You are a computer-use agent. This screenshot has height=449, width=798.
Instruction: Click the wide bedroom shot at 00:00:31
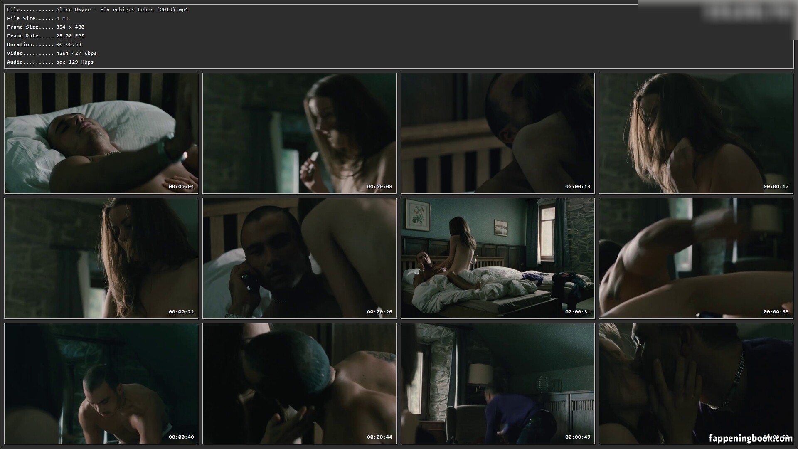[x=498, y=258]
